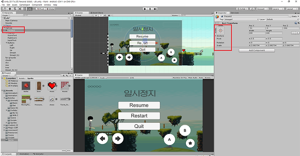
Task: Switch to the Services tab
Action: click(235, 13)
